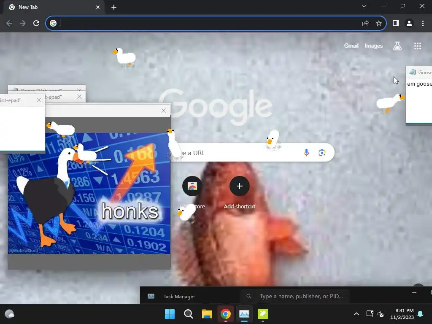Click the honks goose meme image
432x324 pixels.
pos(89,193)
